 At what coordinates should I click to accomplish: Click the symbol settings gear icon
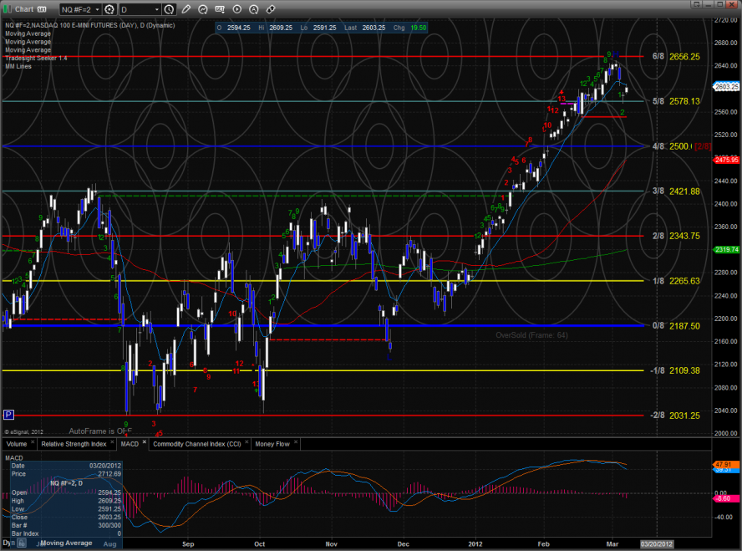pos(109,9)
